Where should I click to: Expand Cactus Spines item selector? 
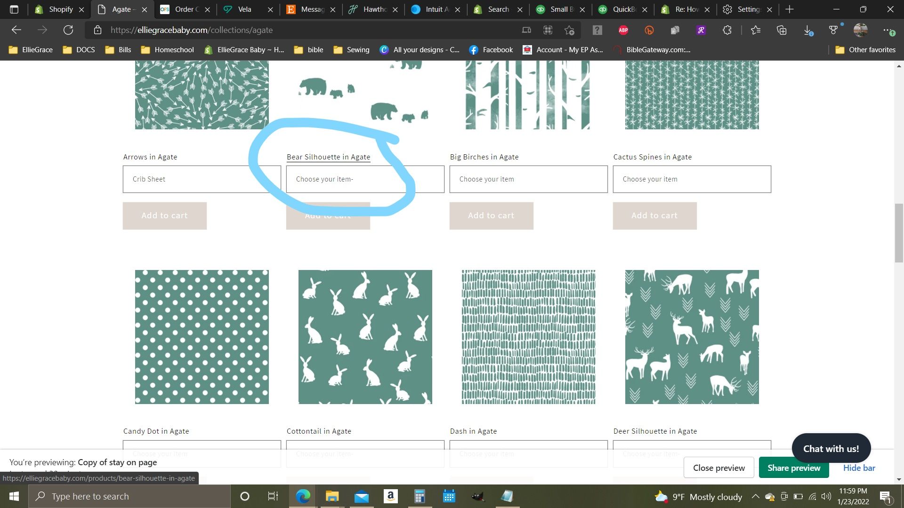[x=692, y=179]
